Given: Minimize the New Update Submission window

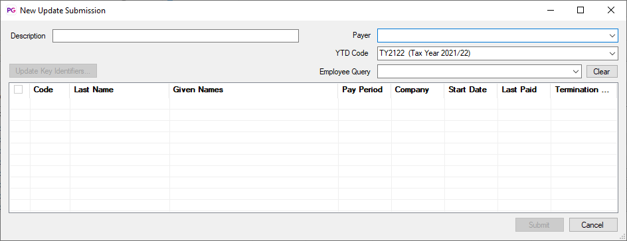Looking at the screenshot, I should tap(550, 11).
